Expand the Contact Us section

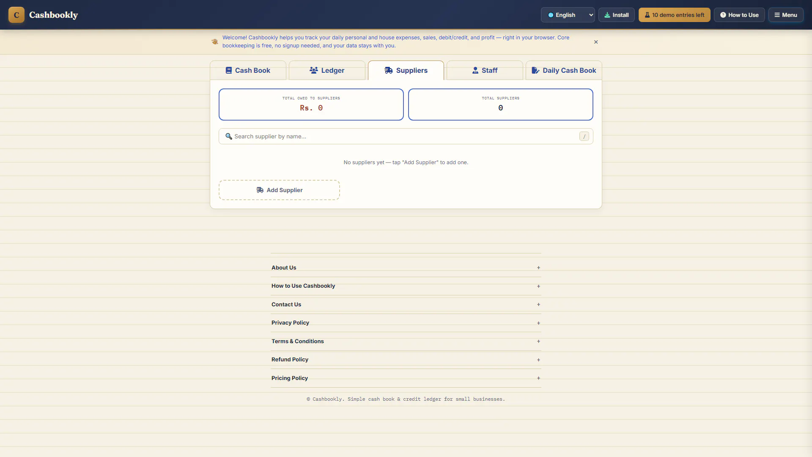(x=406, y=305)
